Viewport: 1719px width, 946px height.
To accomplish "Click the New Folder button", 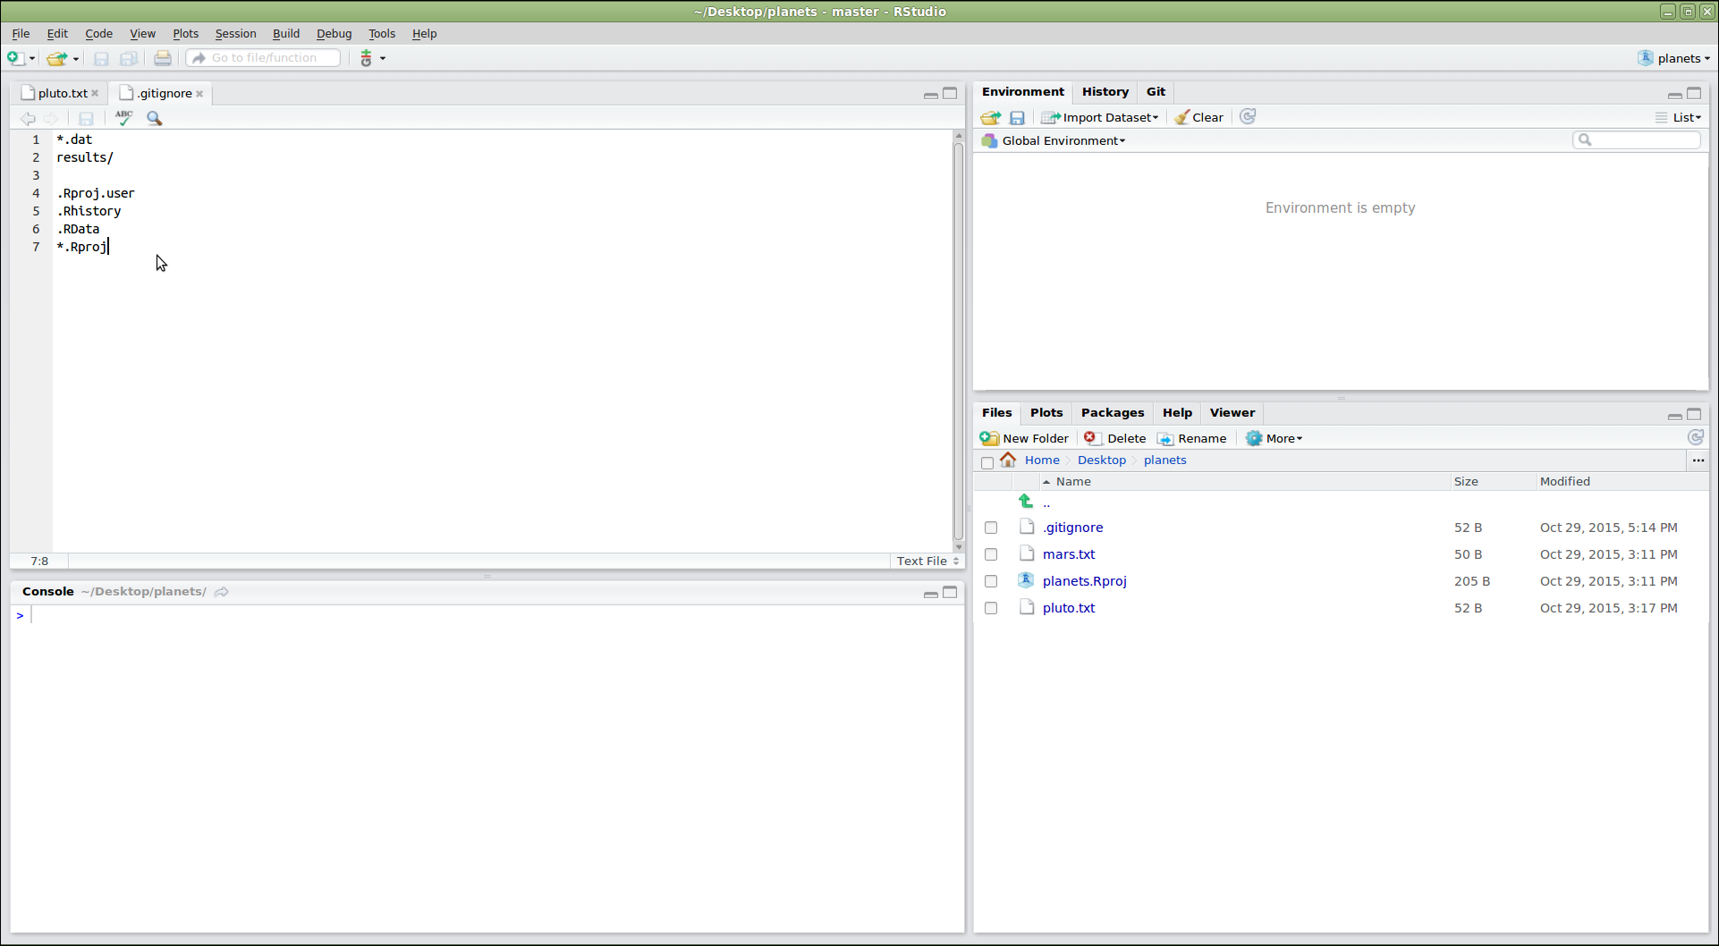I will (x=1025, y=438).
